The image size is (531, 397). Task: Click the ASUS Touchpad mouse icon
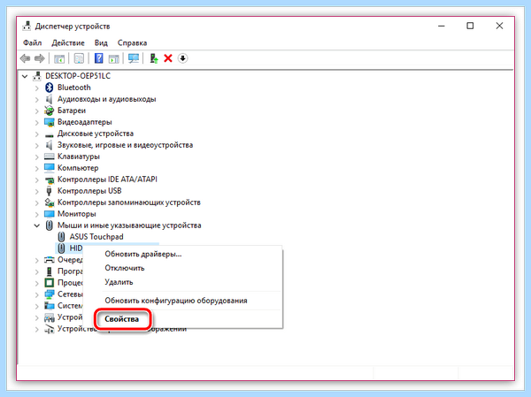click(61, 237)
